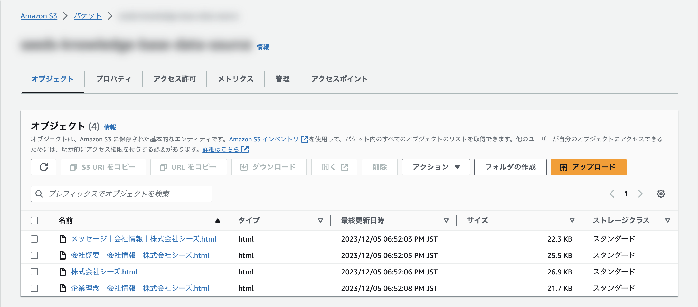Screen dimensions: 698x307
Task: Click the previous page chevron arrow
Action: [x=612, y=194]
